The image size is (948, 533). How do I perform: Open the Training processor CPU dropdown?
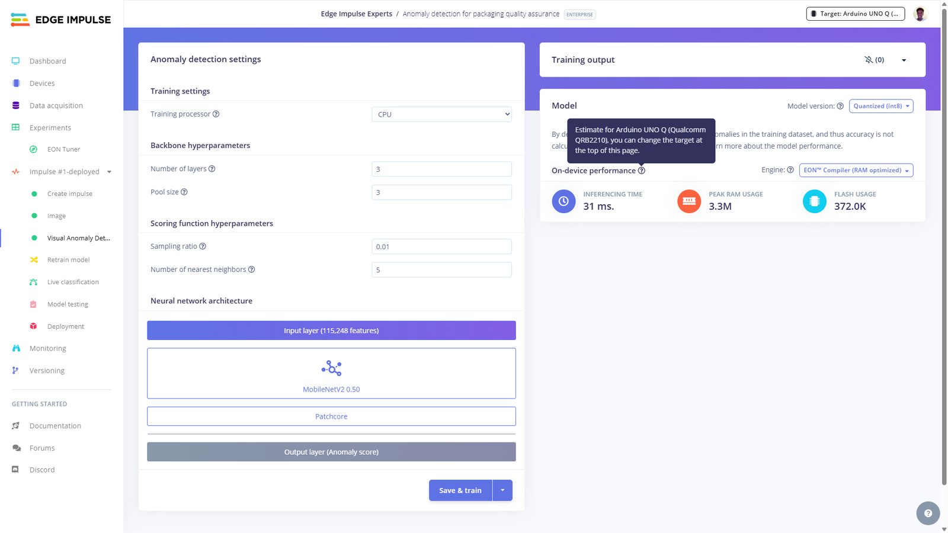(441, 114)
